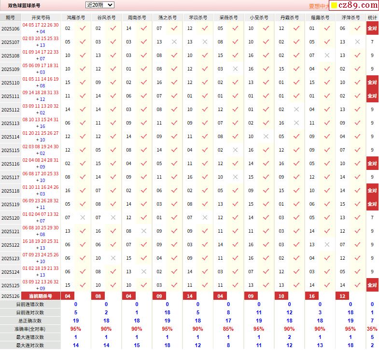Click current kill number 08 under 谷风杀号

pos(98,296)
